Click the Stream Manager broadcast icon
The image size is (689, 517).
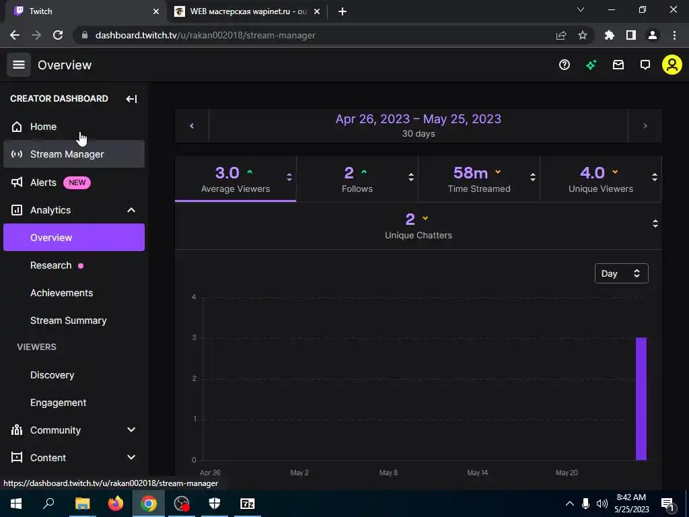click(x=17, y=154)
